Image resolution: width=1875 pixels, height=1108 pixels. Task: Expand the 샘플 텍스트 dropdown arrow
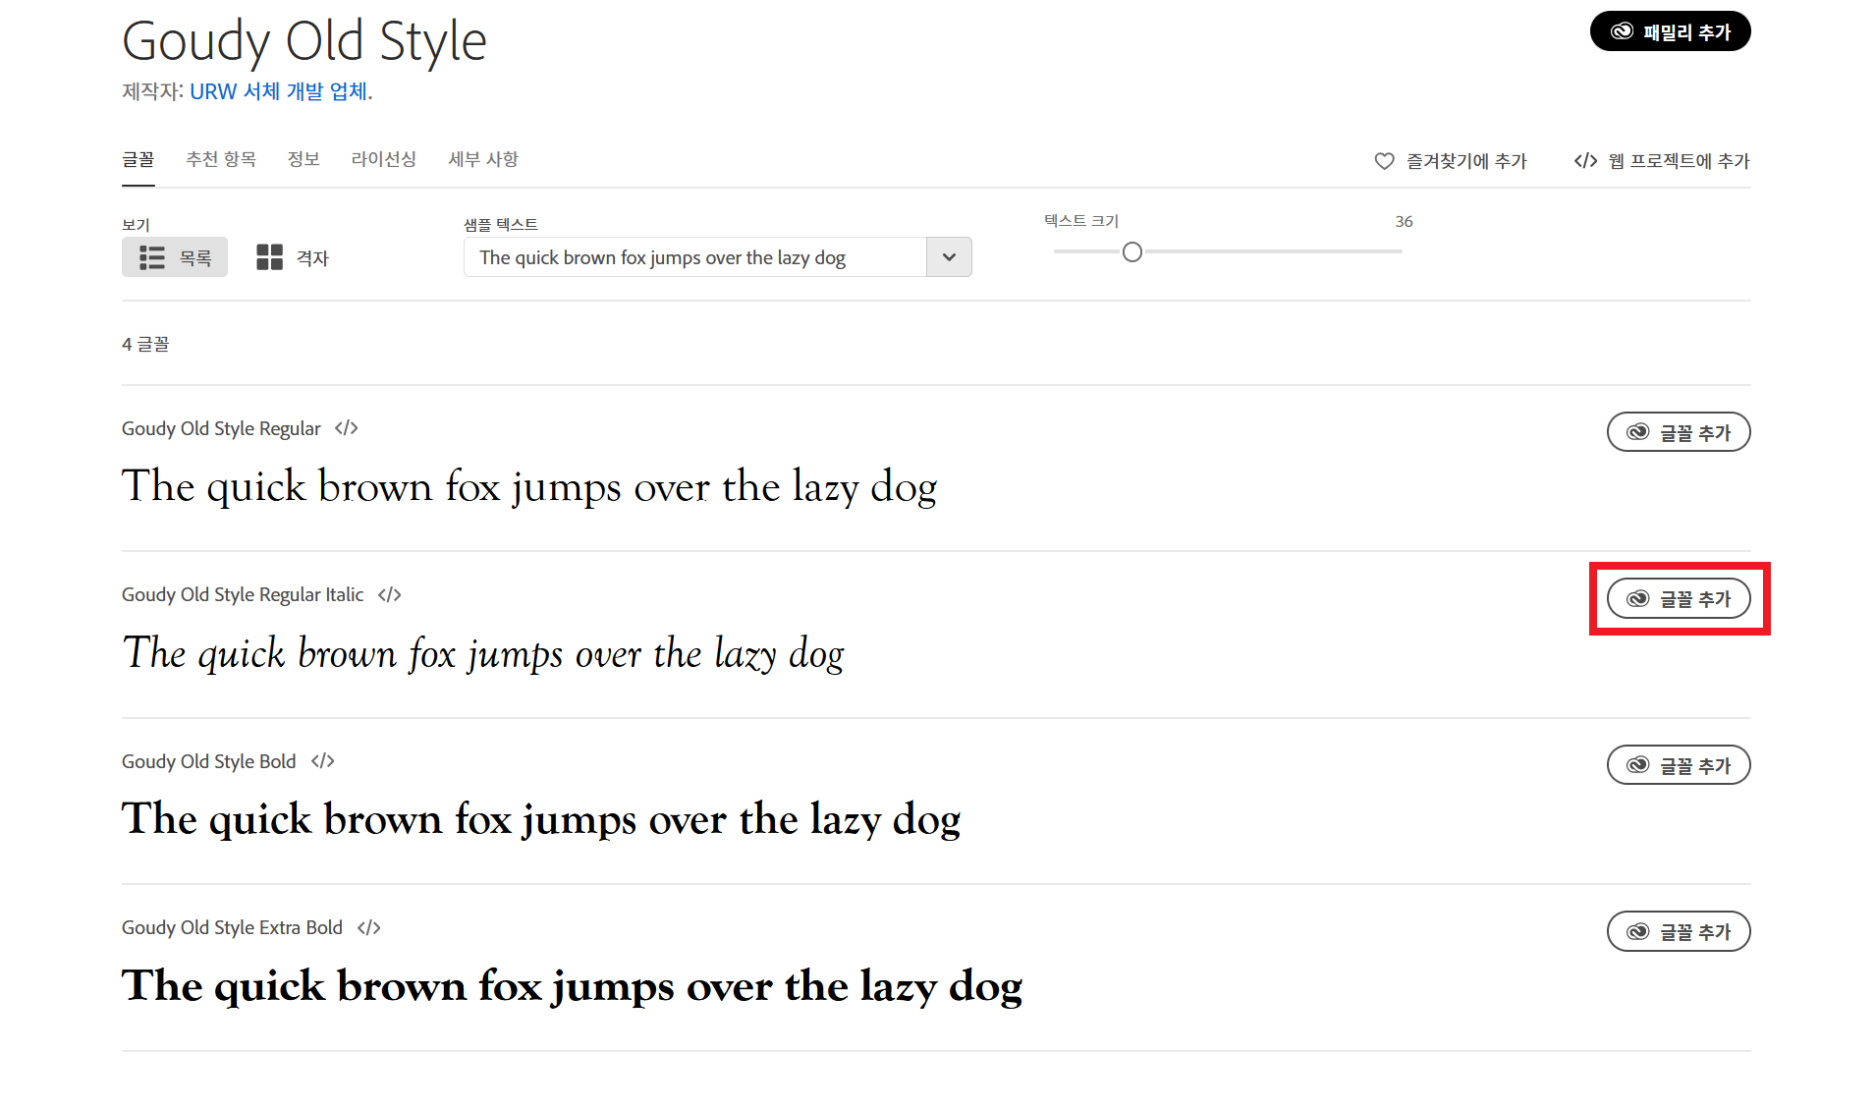949,257
